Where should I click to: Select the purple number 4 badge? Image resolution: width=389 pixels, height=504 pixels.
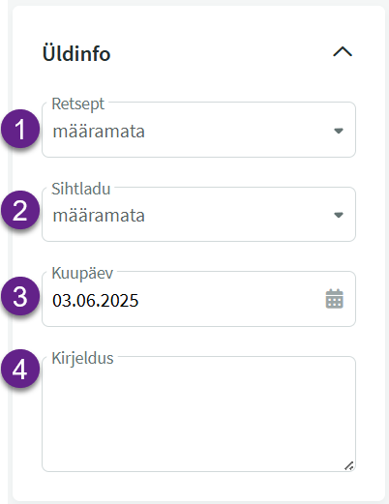point(20,369)
